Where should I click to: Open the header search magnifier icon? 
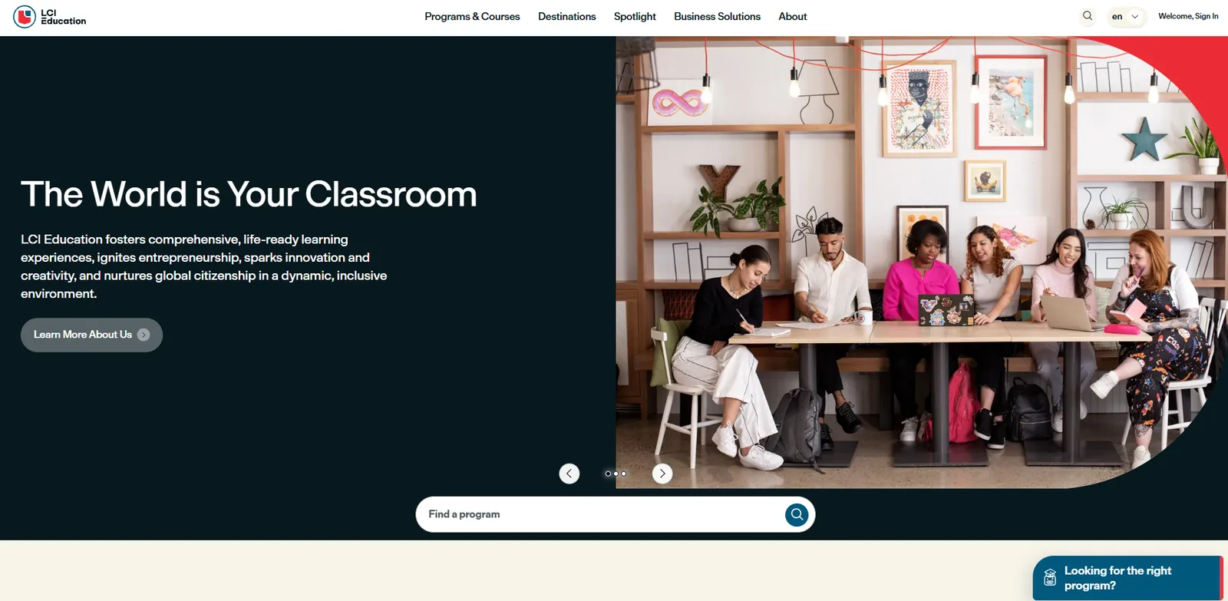coord(1088,16)
